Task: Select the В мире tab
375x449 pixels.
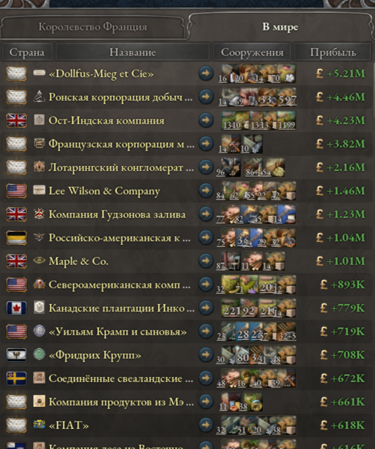Action: (x=281, y=27)
